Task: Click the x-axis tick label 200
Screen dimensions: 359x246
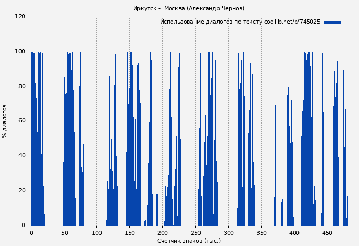Action: [x=163, y=233]
